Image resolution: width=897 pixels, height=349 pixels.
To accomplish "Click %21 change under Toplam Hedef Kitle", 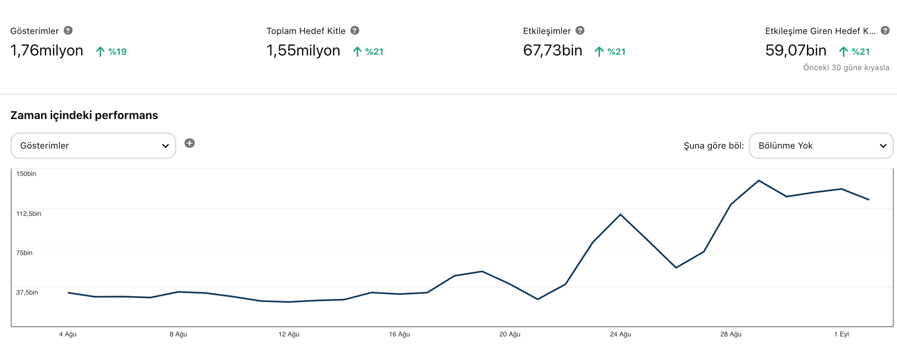I will point(368,51).
